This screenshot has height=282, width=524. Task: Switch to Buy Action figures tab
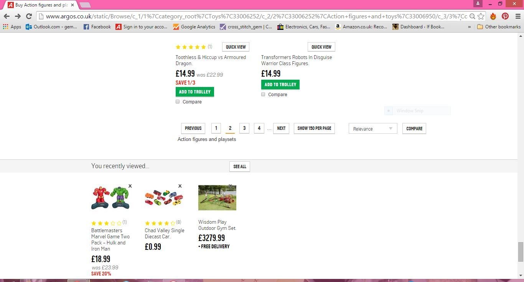point(40,5)
